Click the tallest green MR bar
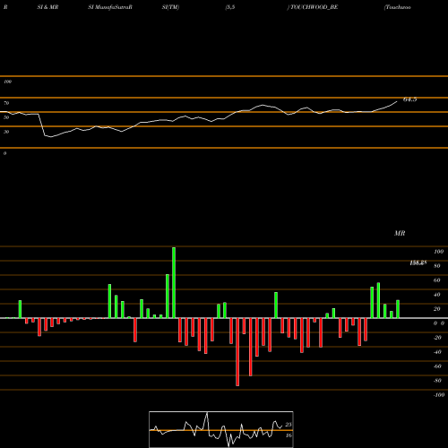 tap(174, 282)
